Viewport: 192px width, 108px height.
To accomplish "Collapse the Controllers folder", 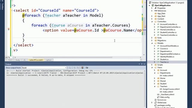I will (x=152, y=22).
